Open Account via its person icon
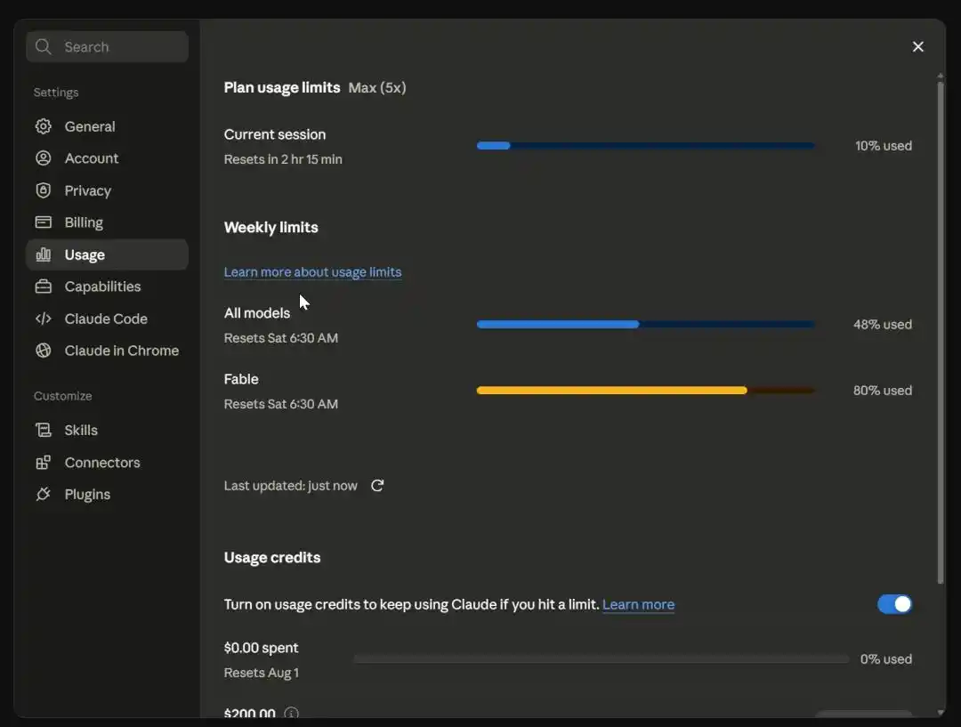Image resolution: width=961 pixels, height=727 pixels. click(x=44, y=158)
